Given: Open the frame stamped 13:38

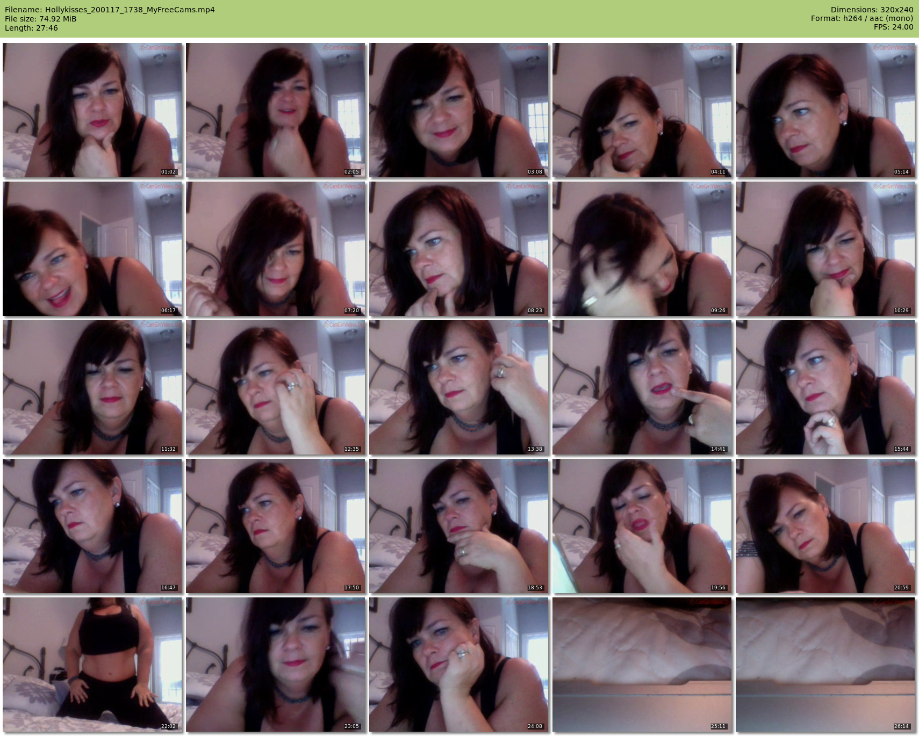Looking at the screenshot, I should pos(459,387).
